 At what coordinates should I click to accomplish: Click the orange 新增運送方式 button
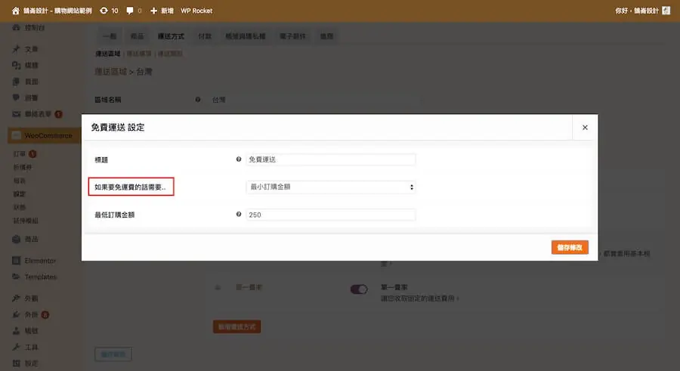pyautogui.click(x=236, y=326)
